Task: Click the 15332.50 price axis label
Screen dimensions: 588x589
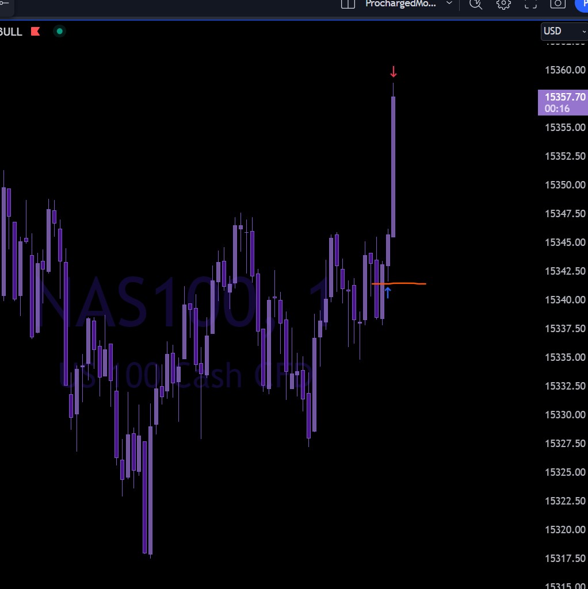Action: click(564, 386)
